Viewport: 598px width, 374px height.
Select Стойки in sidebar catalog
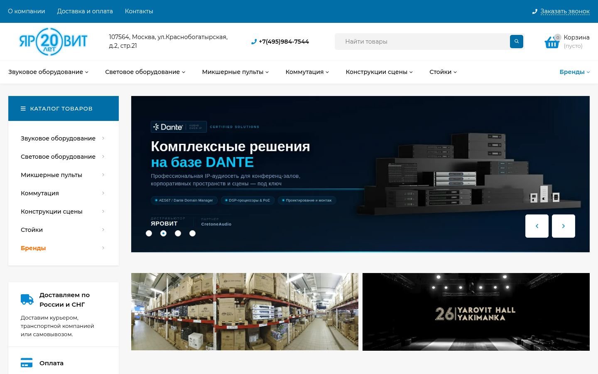pos(32,230)
